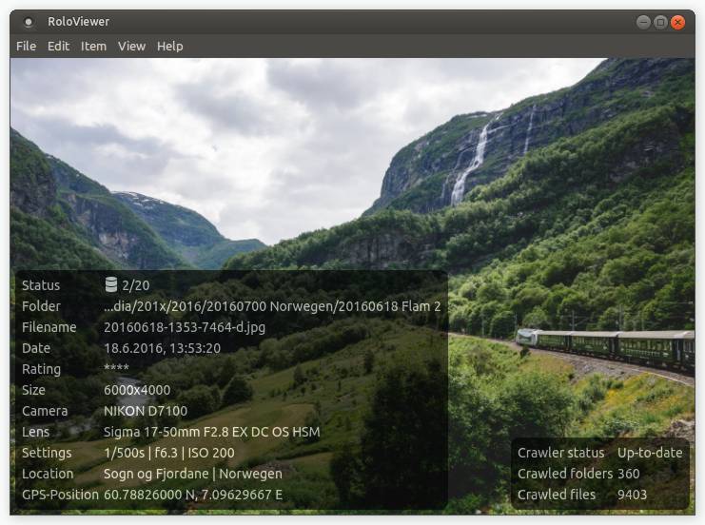Open the Help menu
Viewport: 705px width, 525px height.
pos(170,47)
